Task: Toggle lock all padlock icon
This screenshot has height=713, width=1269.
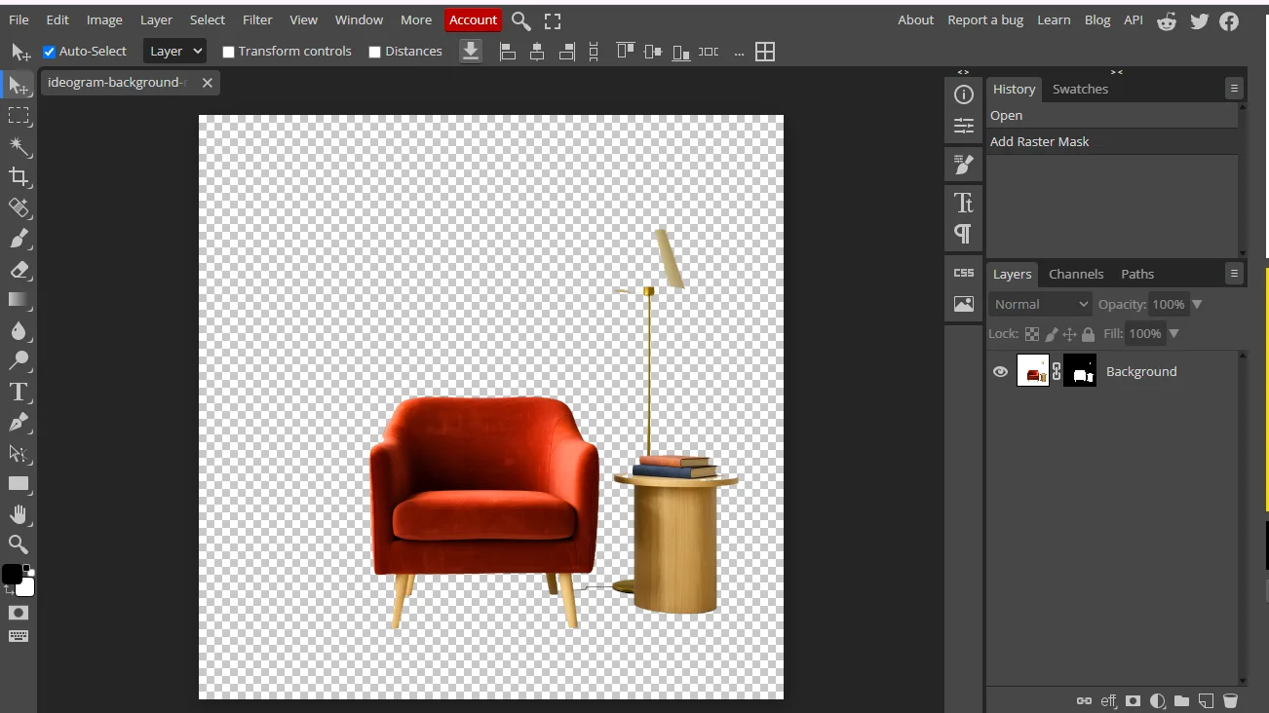Action: tap(1088, 334)
